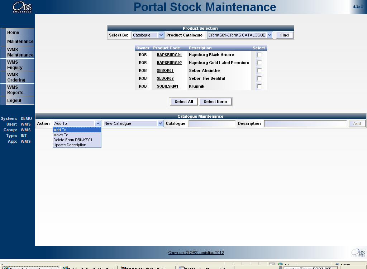This screenshot has height=269, width=367.
Task: Click the Select All button
Action: coord(184,102)
